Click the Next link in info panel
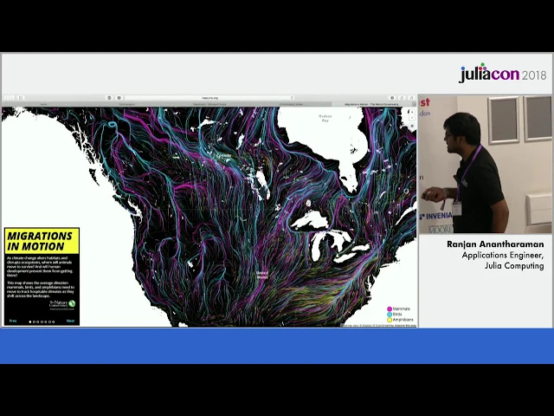 (x=70, y=321)
